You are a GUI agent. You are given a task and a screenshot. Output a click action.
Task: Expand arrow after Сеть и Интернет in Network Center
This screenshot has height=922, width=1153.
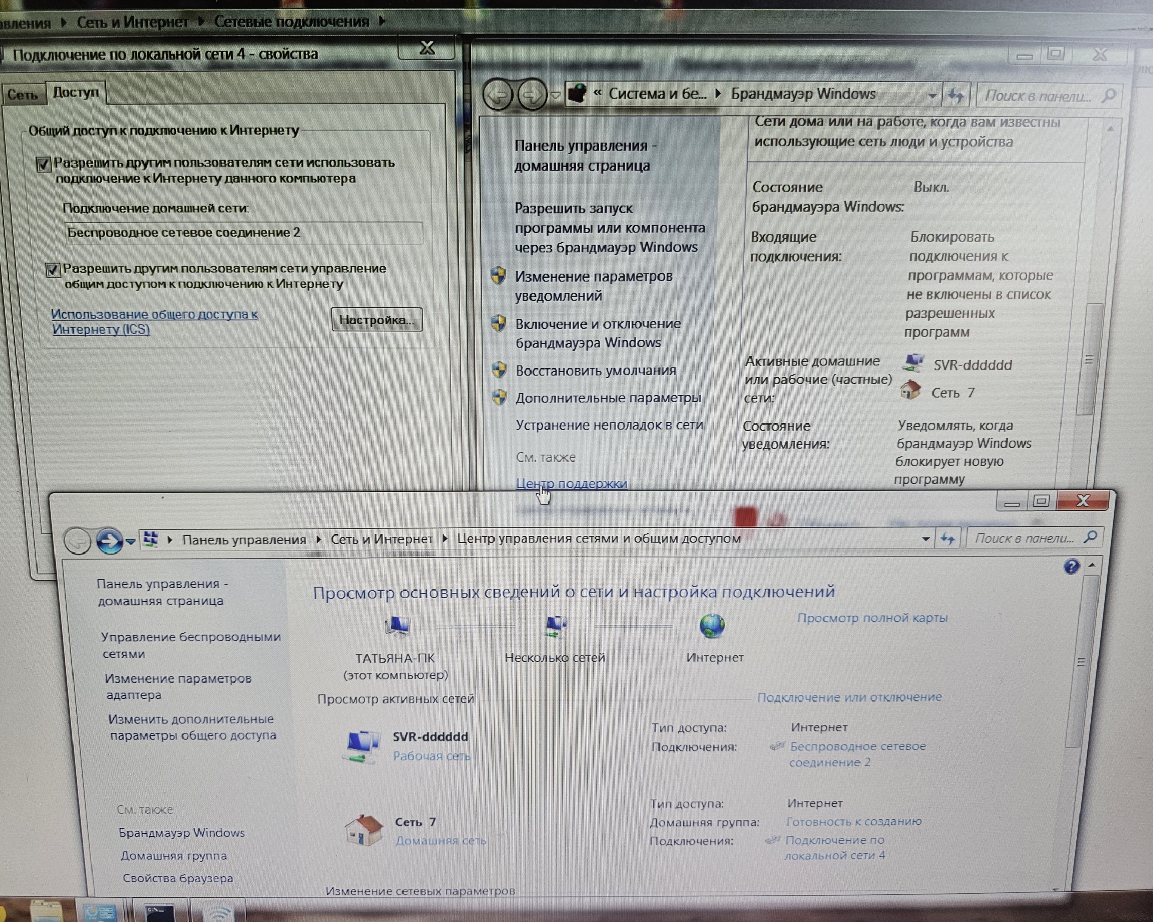[445, 539]
